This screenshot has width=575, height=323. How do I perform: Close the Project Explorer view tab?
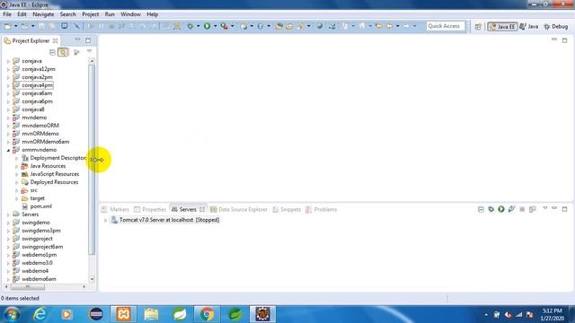tap(55, 40)
